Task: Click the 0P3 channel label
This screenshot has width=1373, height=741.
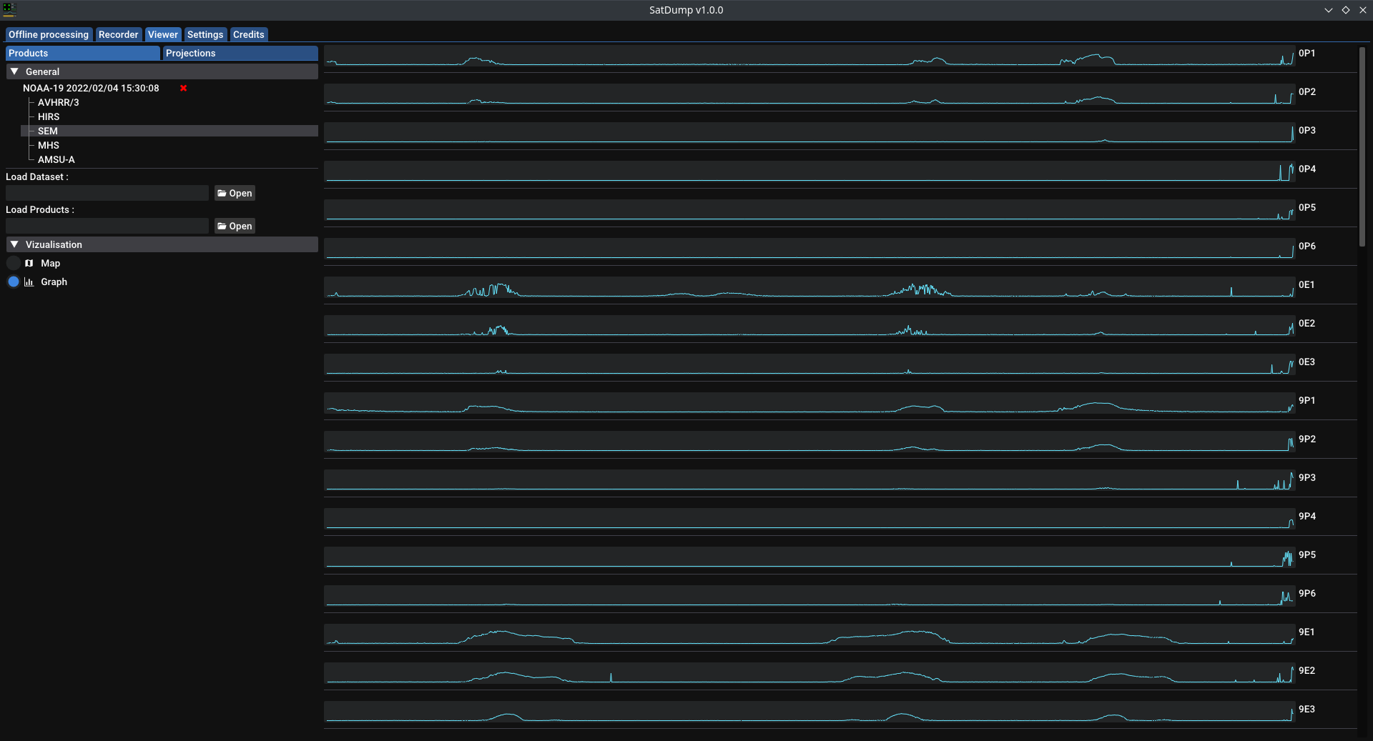Action: coord(1307,130)
